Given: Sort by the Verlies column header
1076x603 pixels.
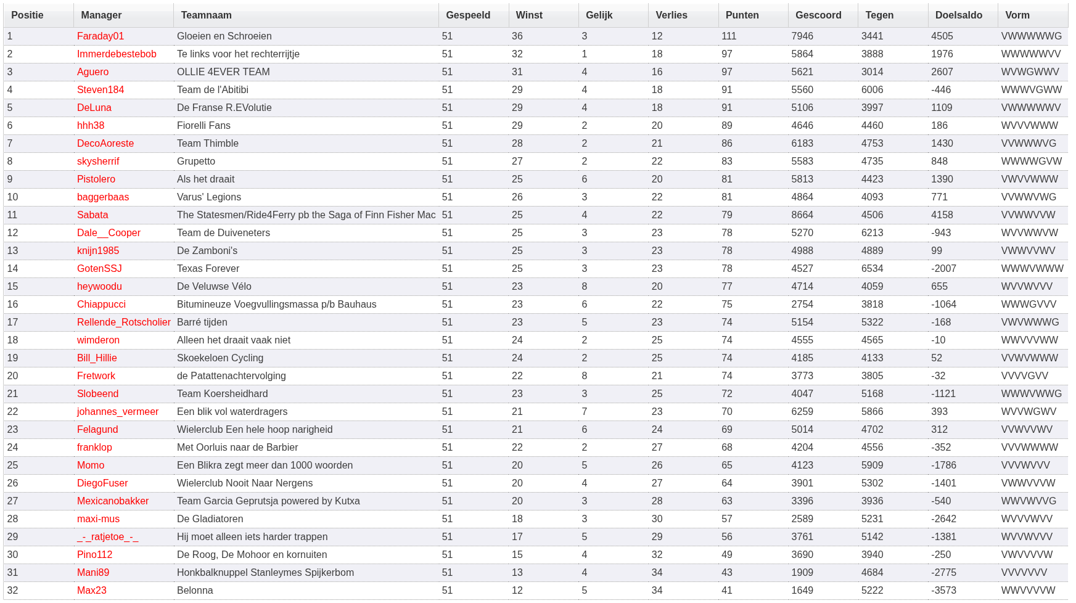Looking at the screenshot, I should point(671,15).
